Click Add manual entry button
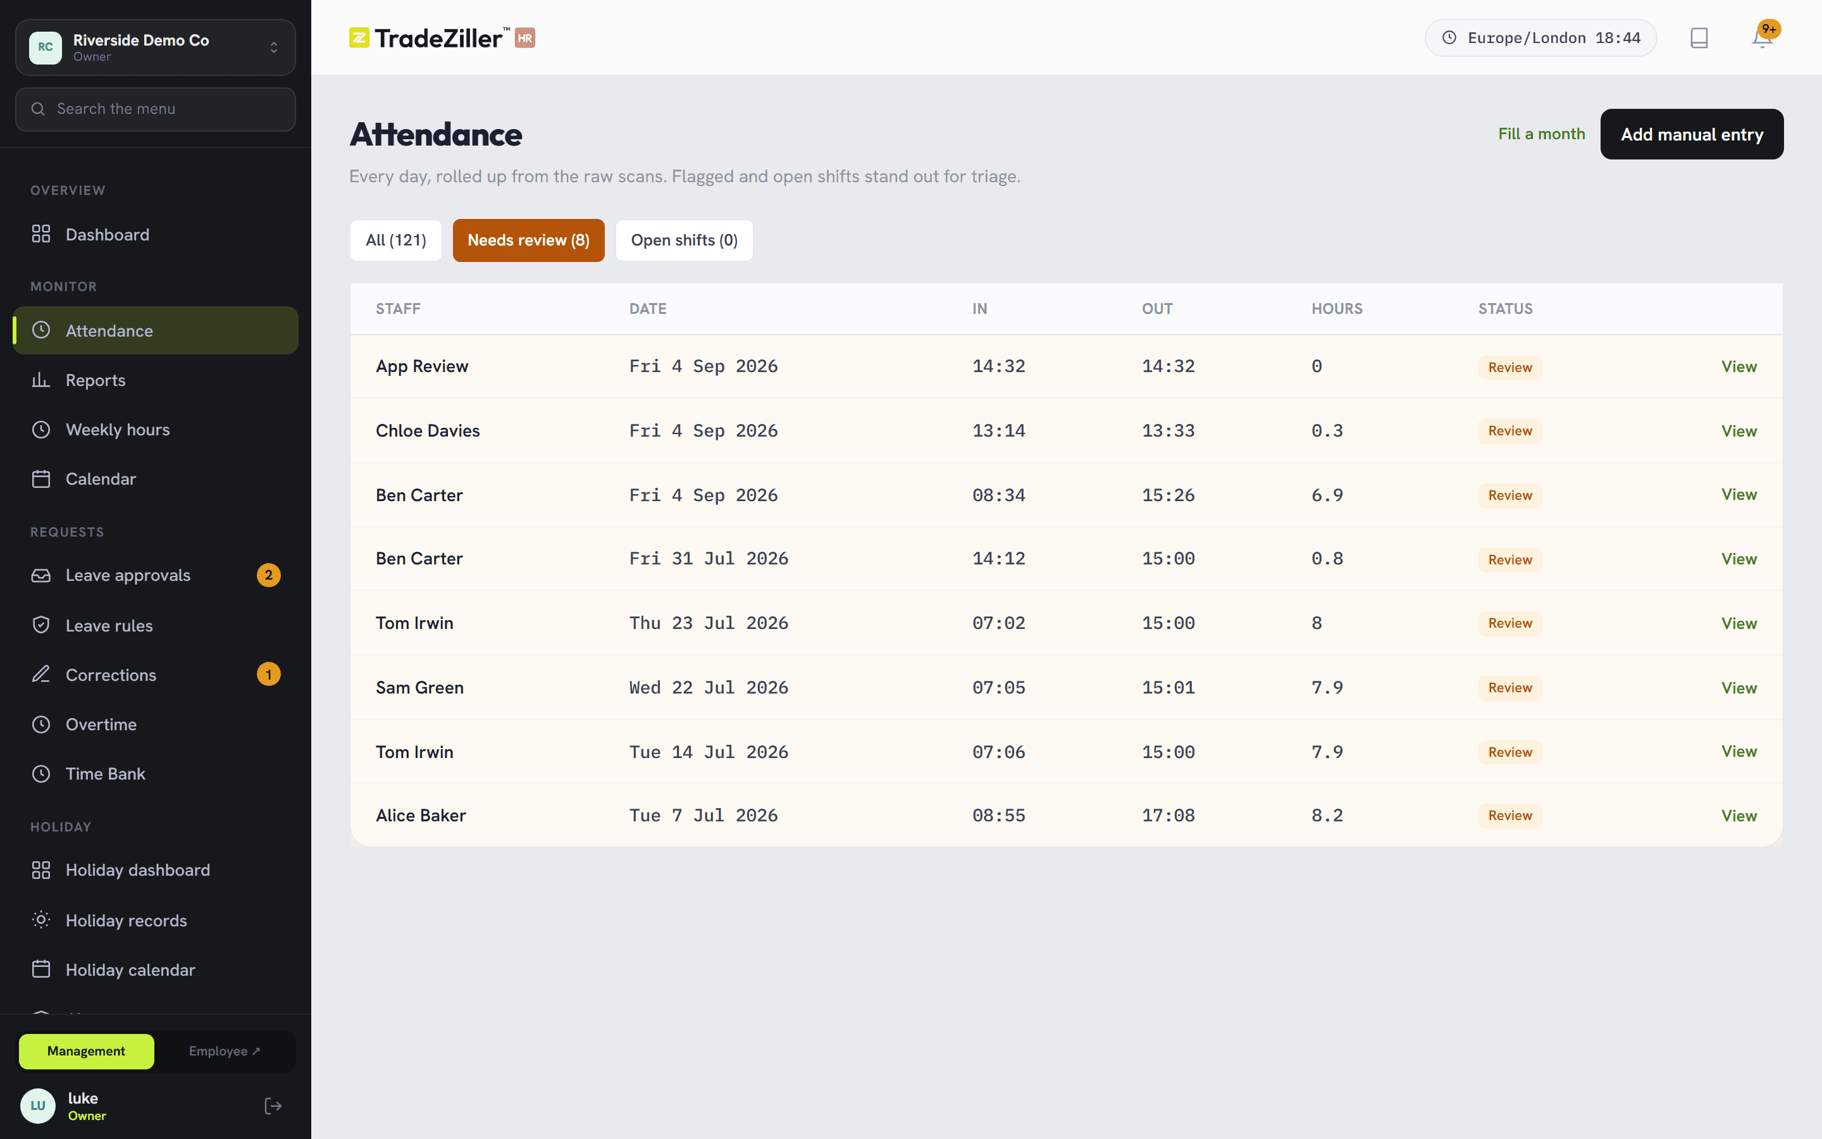 point(1692,134)
